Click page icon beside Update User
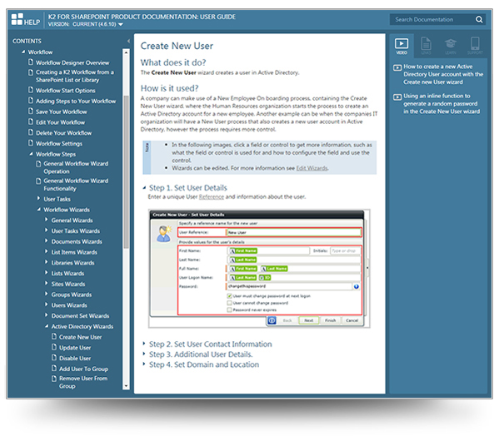 click(x=54, y=347)
